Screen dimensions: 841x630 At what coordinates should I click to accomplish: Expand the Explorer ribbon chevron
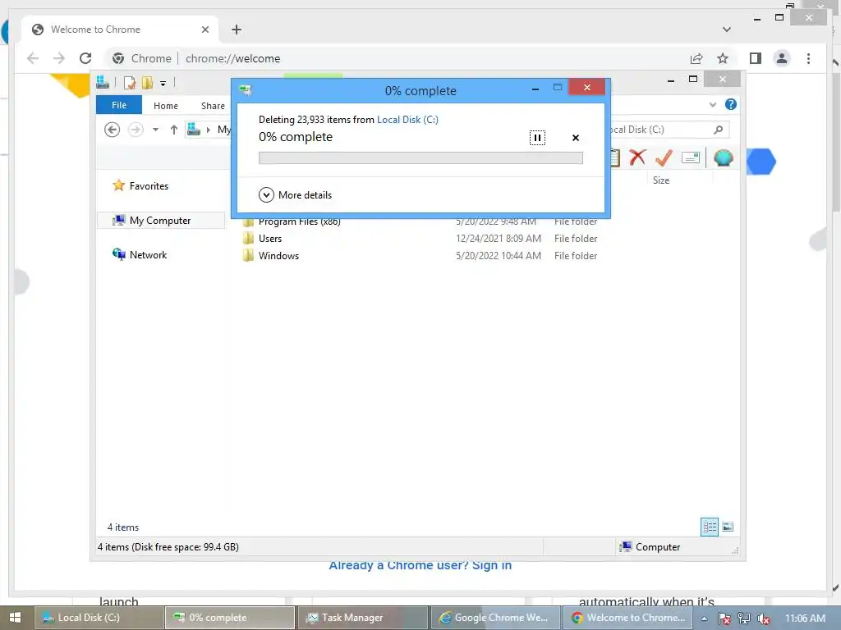[x=712, y=104]
